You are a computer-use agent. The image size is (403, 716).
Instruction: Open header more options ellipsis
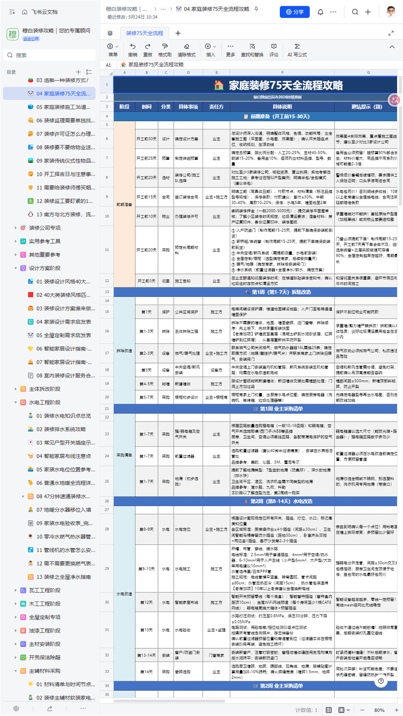333,12
